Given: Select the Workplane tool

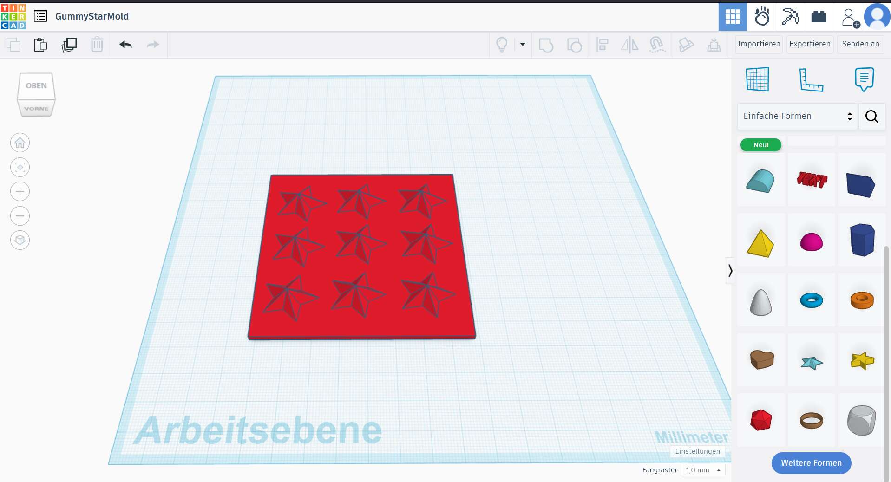Looking at the screenshot, I should pyautogui.click(x=758, y=79).
